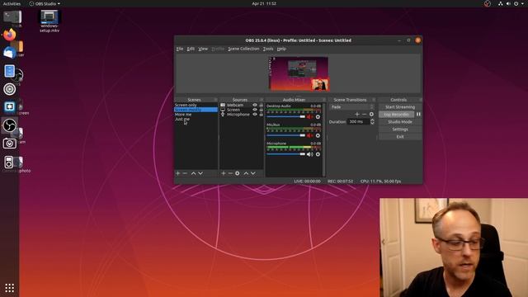Viewport: 528px width, 297px height.
Task: Click the Exit button in Controls
Action: (400, 137)
